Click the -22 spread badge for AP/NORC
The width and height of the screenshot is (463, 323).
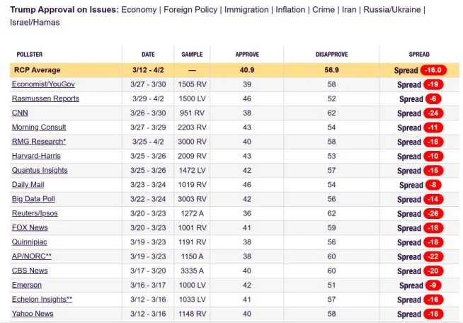point(433,256)
